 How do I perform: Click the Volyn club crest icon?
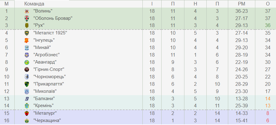(27, 11)
